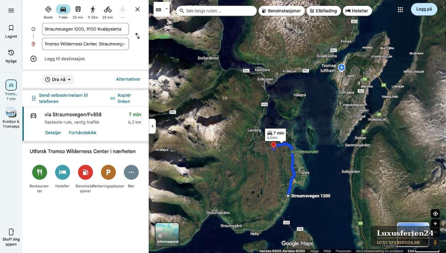Open the hamburger main menu
This screenshot has height=253, width=446.
11,10
